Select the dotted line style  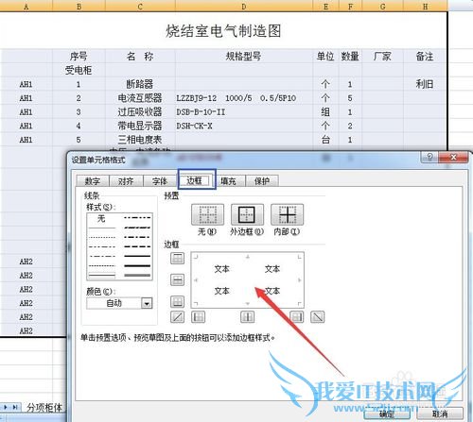tap(102, 237)
